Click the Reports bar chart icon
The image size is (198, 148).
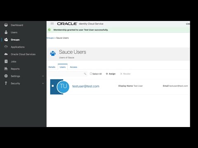pyautogui.click(x=6, y=69)
